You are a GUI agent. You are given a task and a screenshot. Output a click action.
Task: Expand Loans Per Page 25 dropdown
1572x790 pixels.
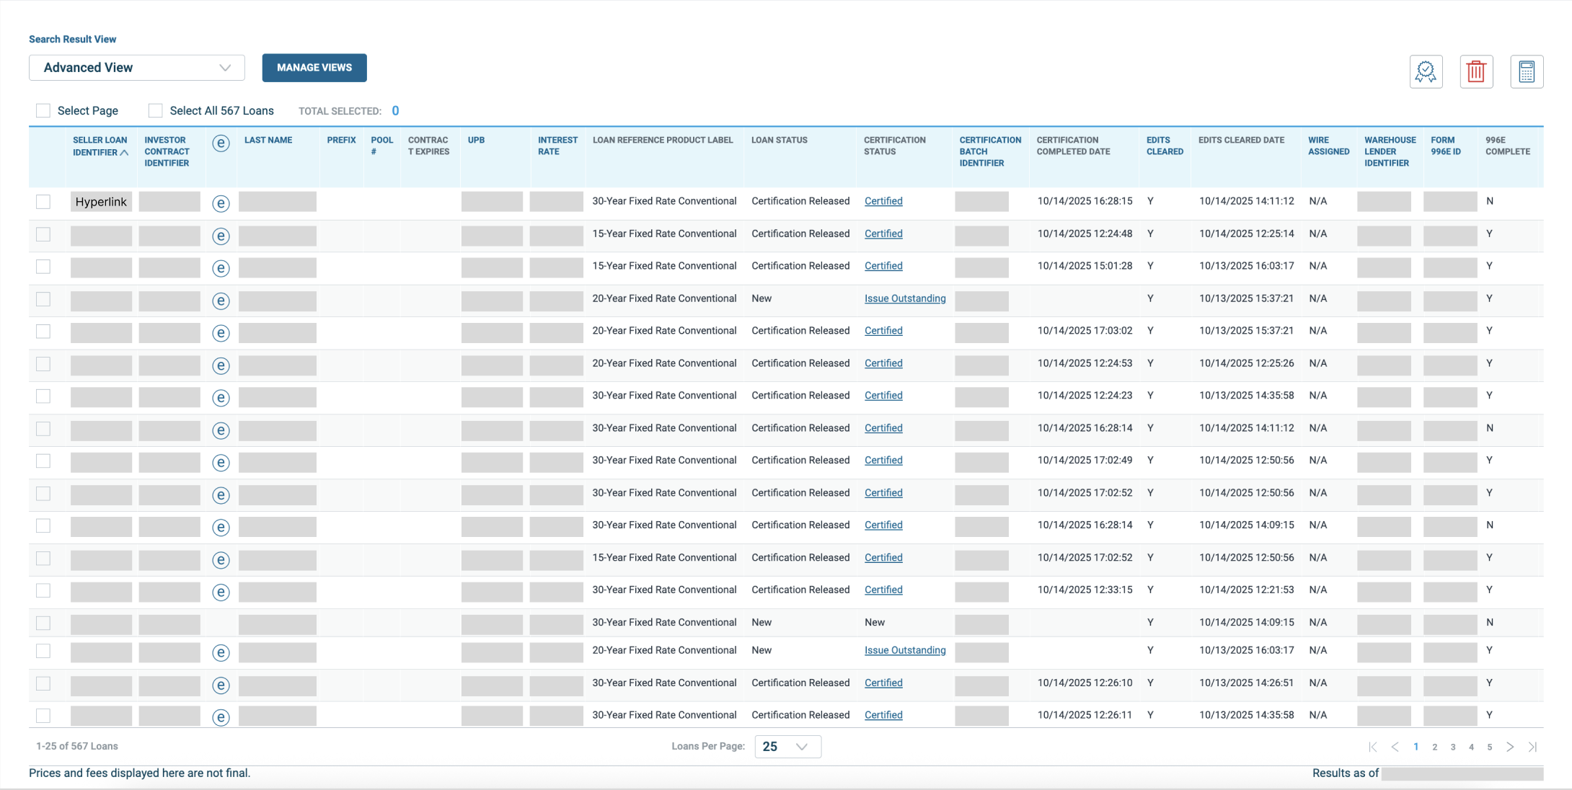click(787, 747)
